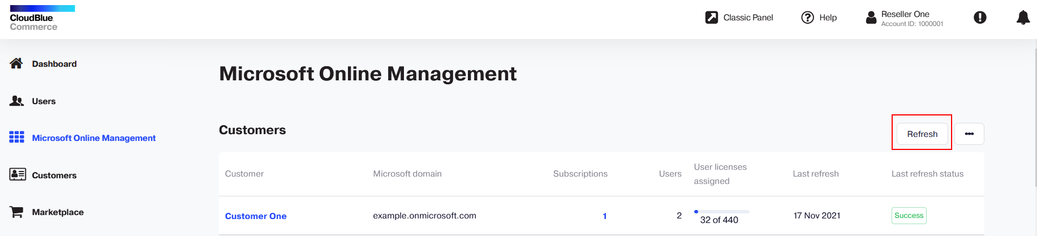Click subscriptions count 1 link

(x=604, y=216)
